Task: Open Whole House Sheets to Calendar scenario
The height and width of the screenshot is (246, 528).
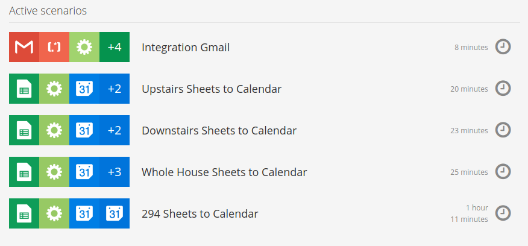Action: point(224,172)
